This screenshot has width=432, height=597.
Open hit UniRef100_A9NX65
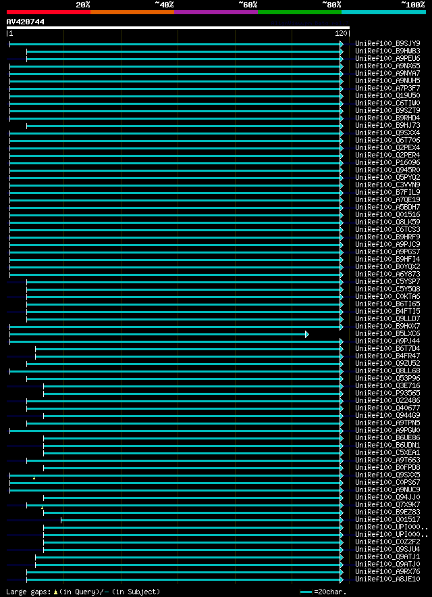(388, 66)
